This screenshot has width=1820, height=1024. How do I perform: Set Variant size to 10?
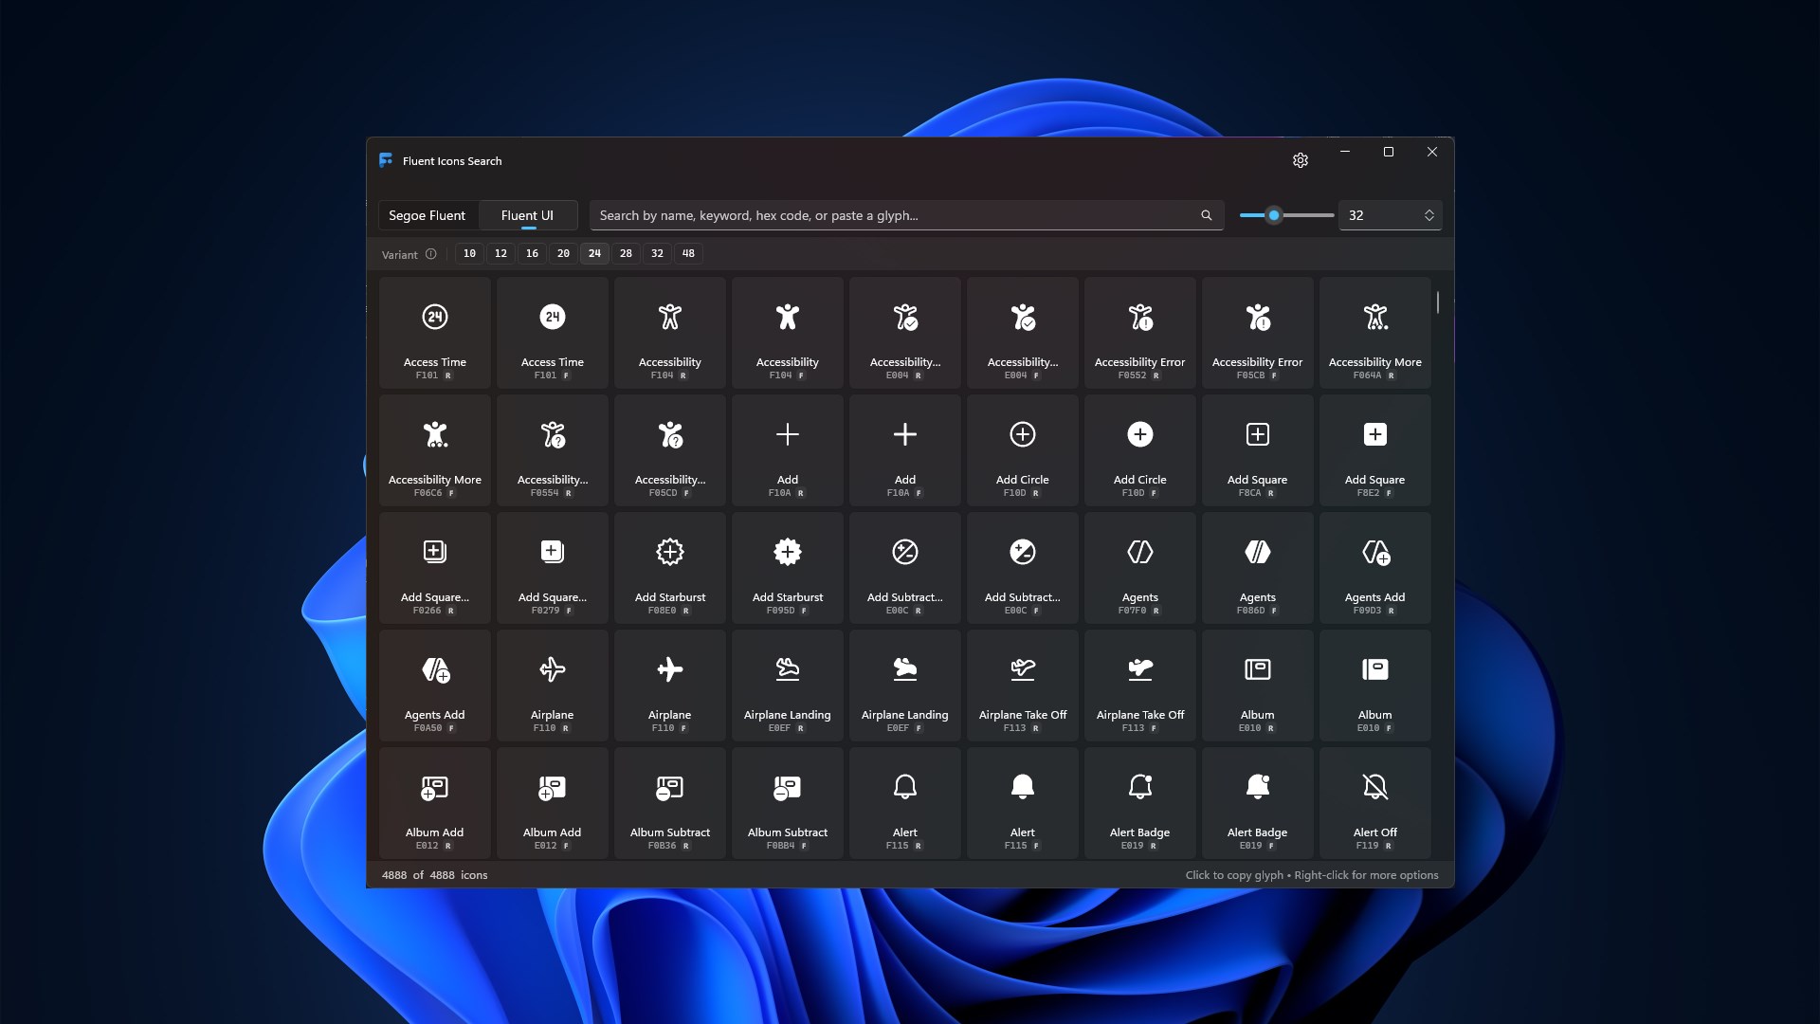pos(469,253)
